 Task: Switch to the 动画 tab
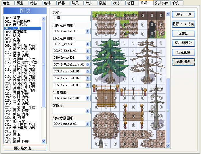point(132,3)
